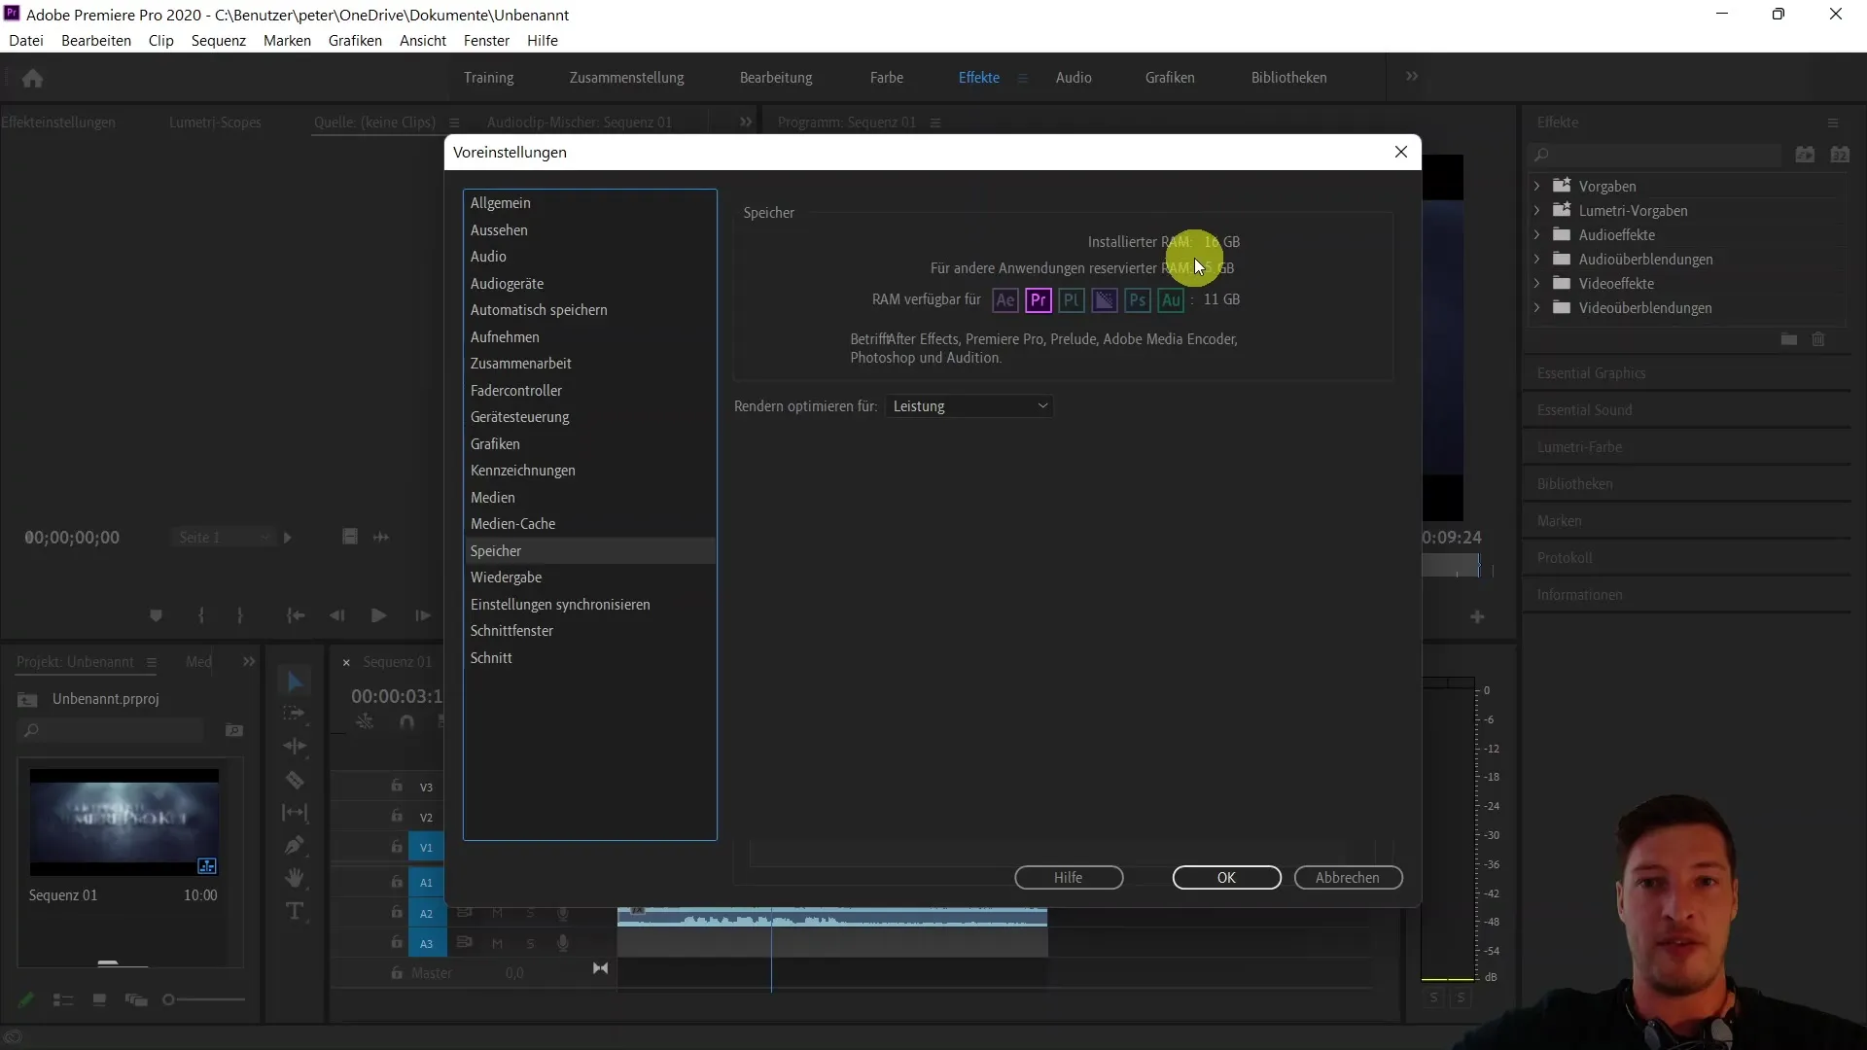Viewport: 1867px width, 1050px height.
Task: Click the Abbrechen button to cancel
Action: point(1347,877)
